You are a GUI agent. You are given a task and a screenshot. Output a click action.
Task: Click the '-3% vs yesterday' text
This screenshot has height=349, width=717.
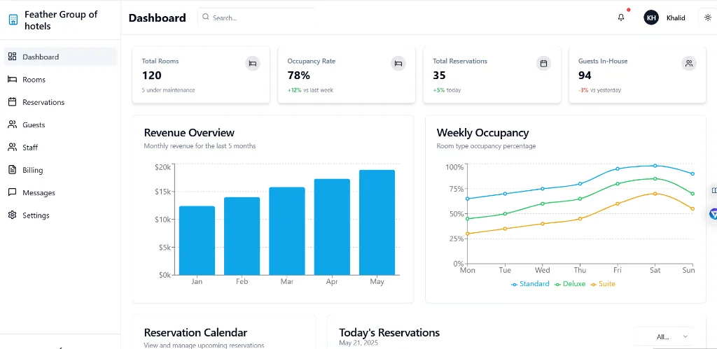tap(600, 90)
